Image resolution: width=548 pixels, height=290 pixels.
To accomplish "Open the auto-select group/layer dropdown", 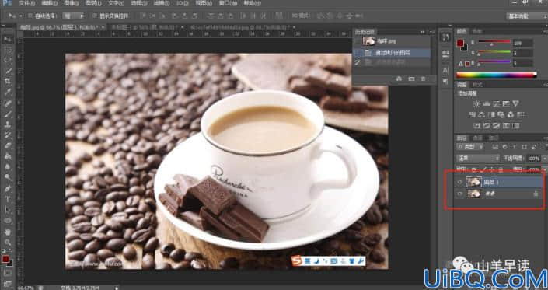I will (73, 16).
